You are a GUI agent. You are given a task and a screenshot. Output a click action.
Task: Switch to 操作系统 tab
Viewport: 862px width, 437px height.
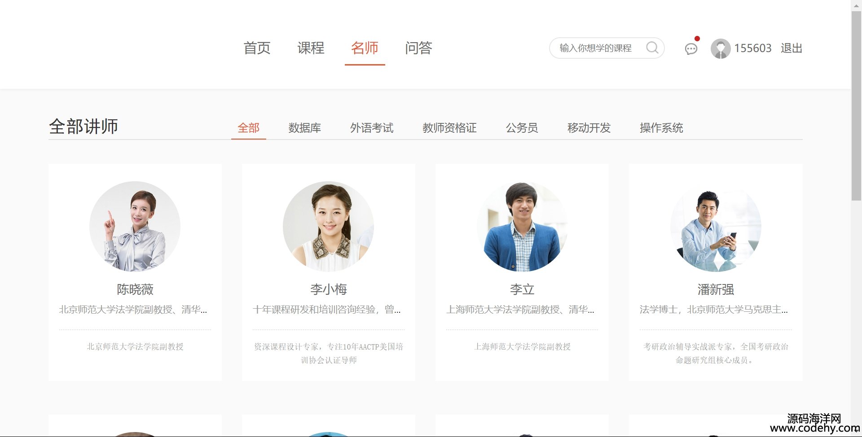(x=661, y=128)
